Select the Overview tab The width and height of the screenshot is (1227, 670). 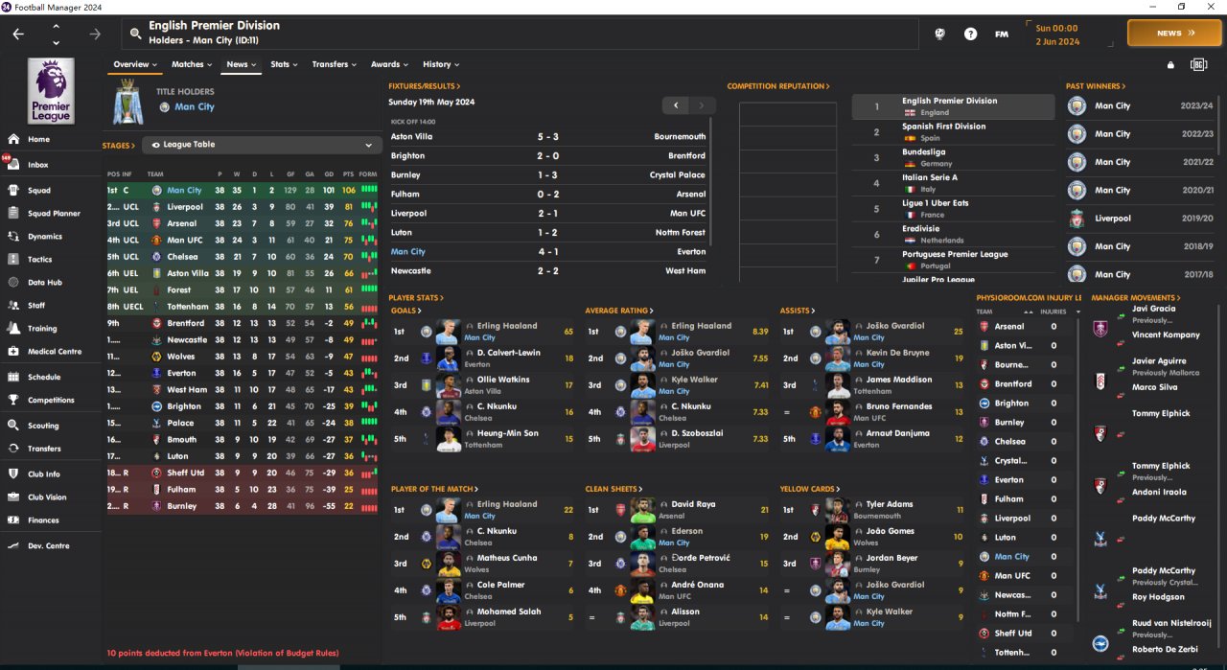click(x=135, y=64)
